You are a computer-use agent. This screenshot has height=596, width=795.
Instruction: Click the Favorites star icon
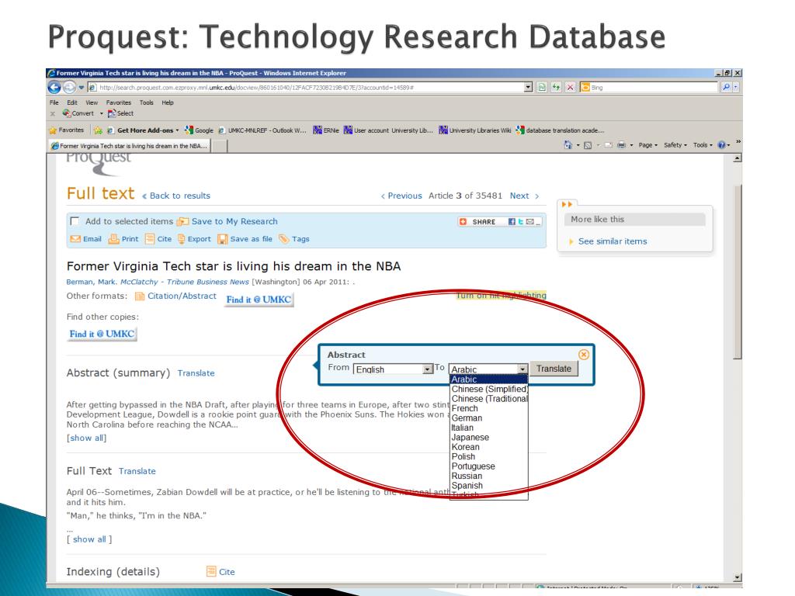pyautogui.click(x=53, y=130)
